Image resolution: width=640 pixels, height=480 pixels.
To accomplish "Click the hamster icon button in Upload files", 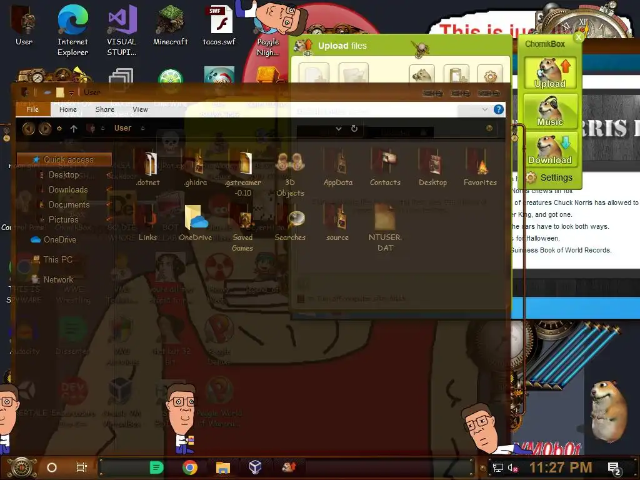I will click(x=422, y=74).
